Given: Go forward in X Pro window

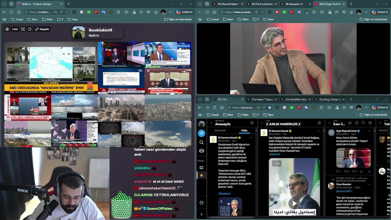Looking at the screenshot, I should pyautogui.click(x=207, y=107).
